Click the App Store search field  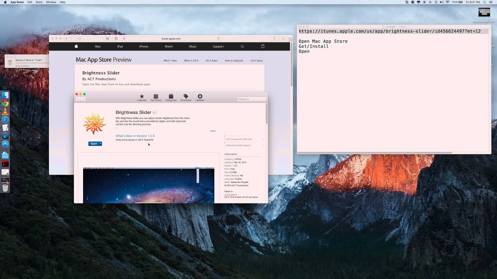coord(252,99)
